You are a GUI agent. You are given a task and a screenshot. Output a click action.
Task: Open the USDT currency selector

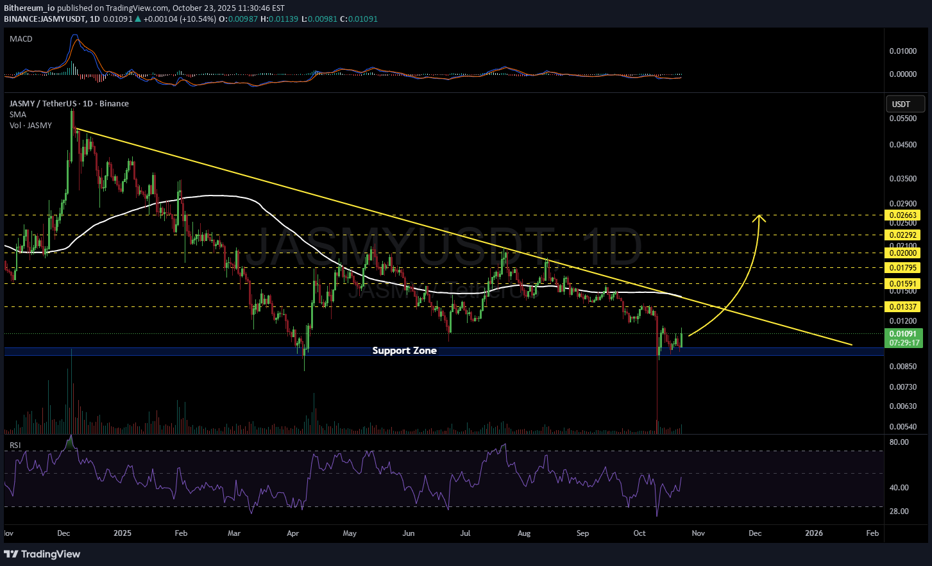pos(905,104)
